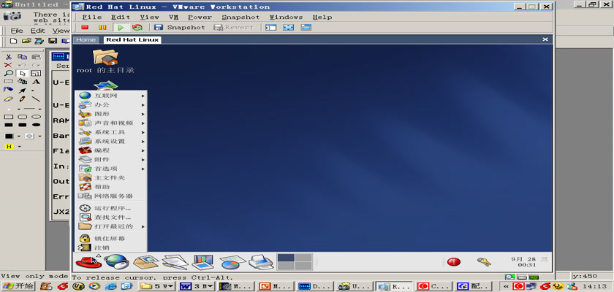The height and width of the screenshot is (292, 614).
Task: Click the Linux panel clock showing 00:31
Action: click(x=528, y=262)
